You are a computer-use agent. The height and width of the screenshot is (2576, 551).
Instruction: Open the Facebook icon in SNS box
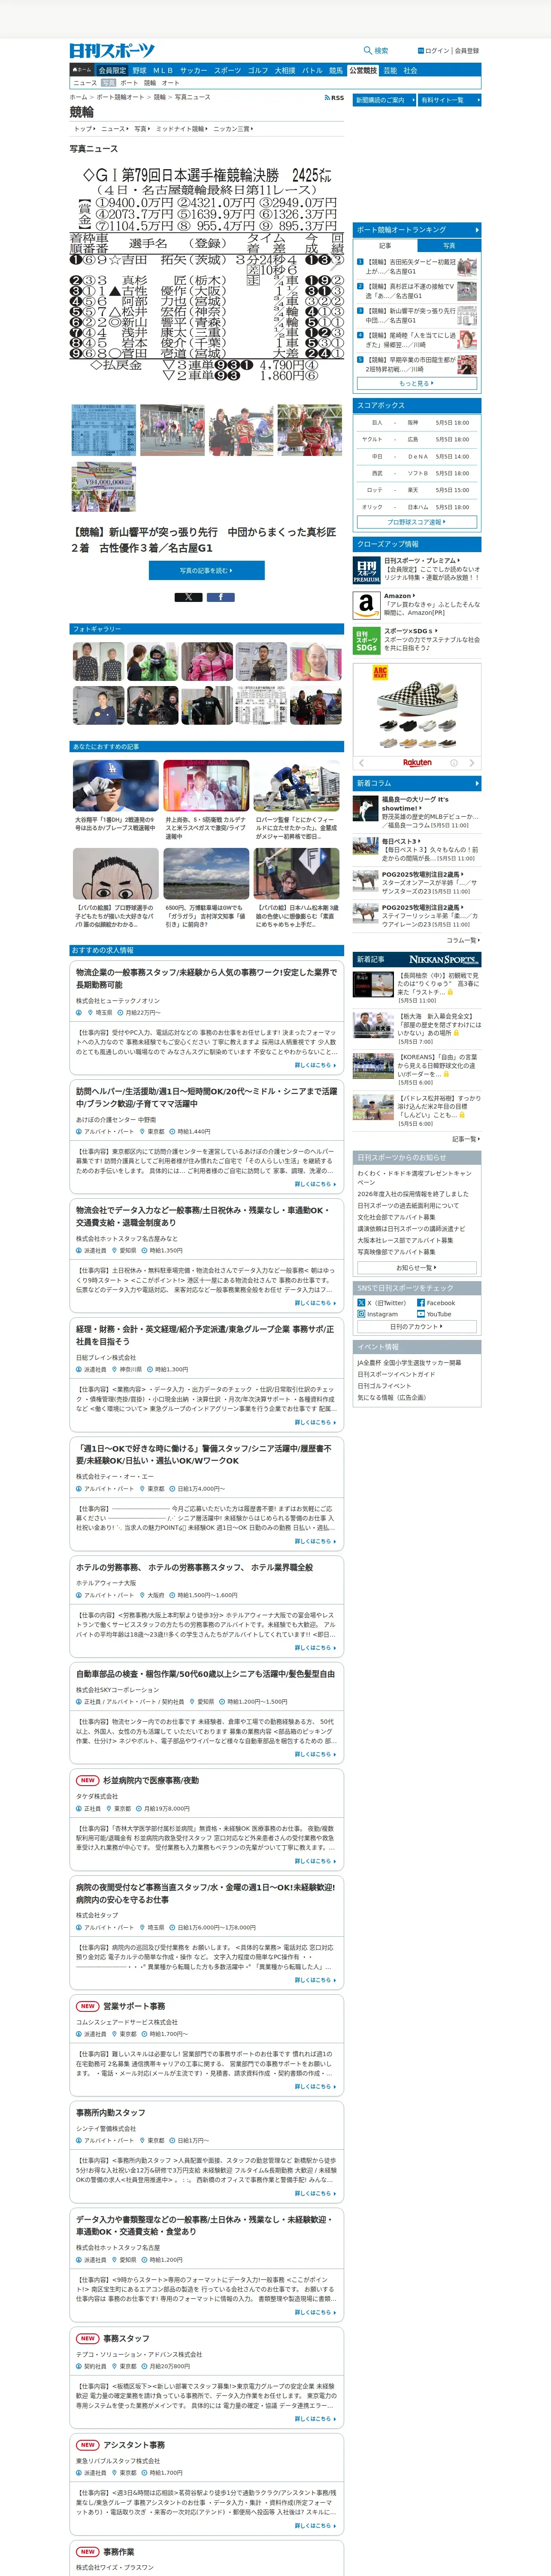(x=421, y=1303)
